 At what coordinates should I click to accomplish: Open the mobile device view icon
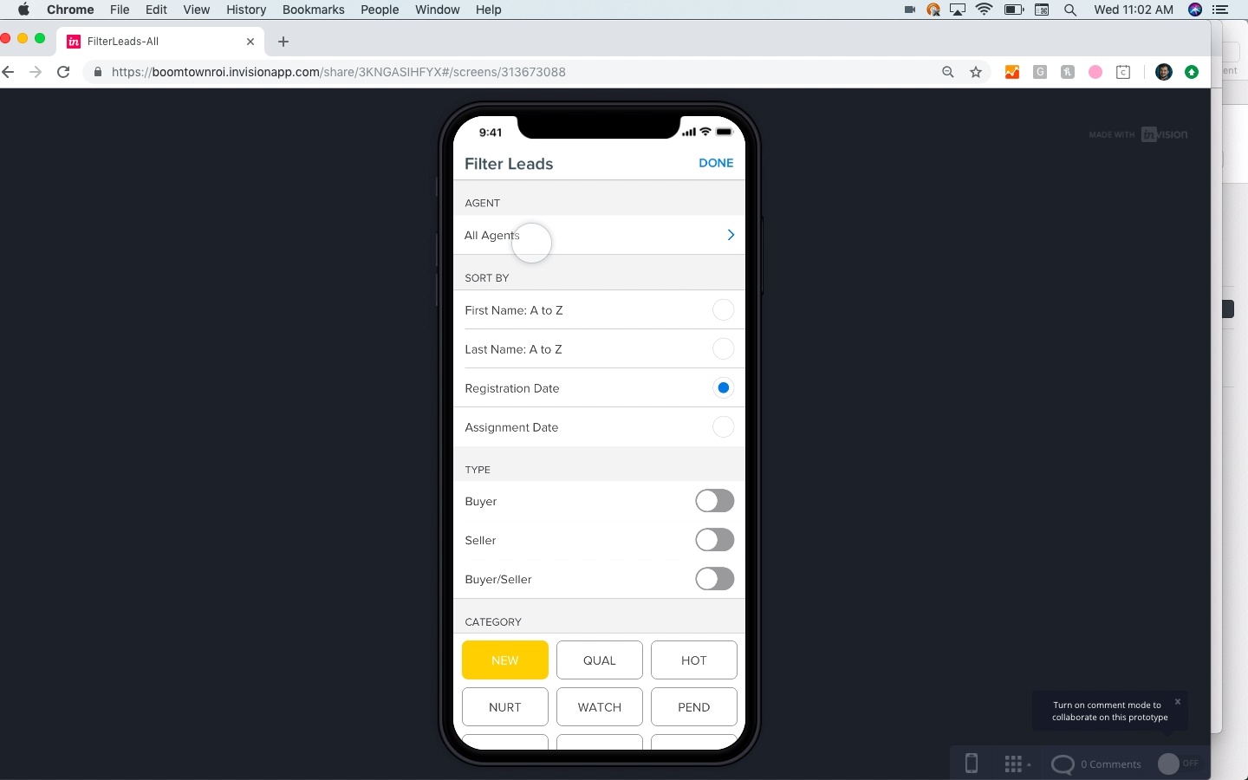972,764
